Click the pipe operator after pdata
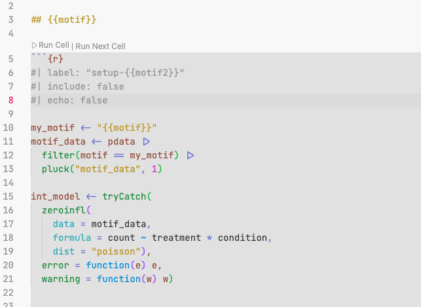The width and height of the screenshot is (421, 307). coord(147,141)
